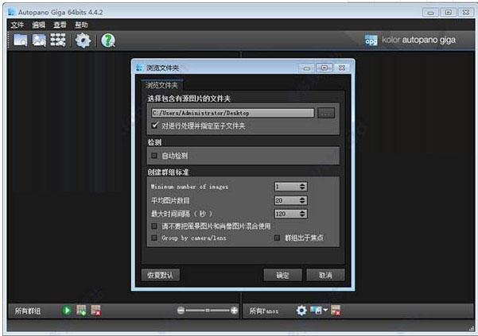This screenshot has height=336, width=478.
Task: Check the 群组出于焦点 checkbox
Action: (277, 238)
